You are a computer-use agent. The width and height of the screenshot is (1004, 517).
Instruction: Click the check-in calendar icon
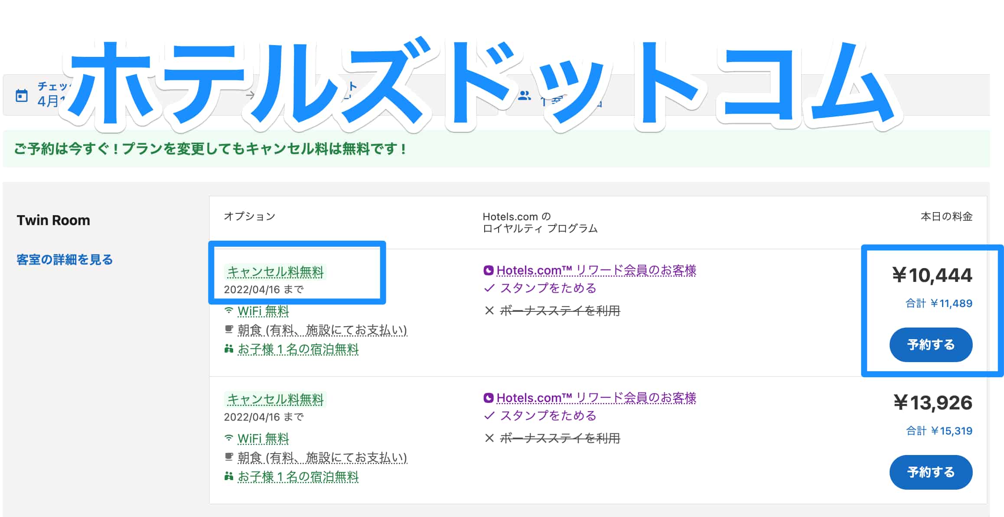[22, 95]
